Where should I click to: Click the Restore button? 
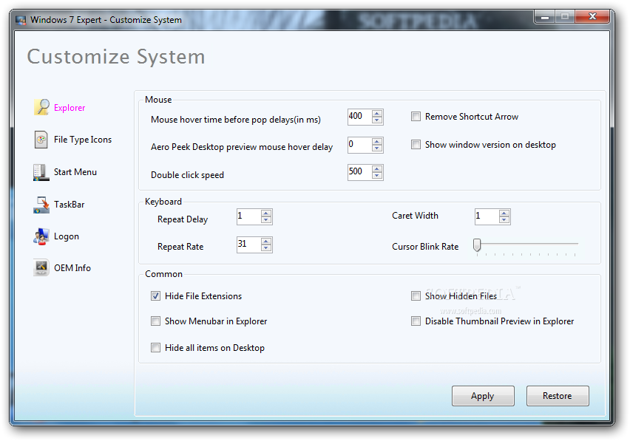pos(558,396)
